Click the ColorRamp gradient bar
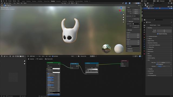The width and height of the screenshot is (173, 97). point(92,70)
